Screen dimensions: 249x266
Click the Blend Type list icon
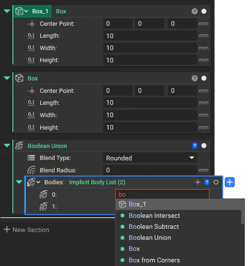31,158
